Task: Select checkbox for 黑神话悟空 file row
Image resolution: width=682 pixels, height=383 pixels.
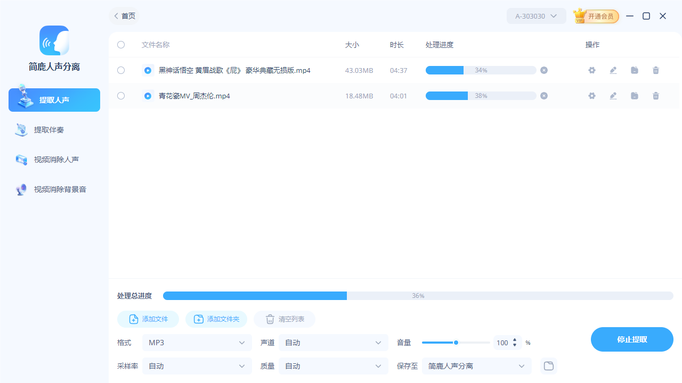Action: (x=121, y=70)
